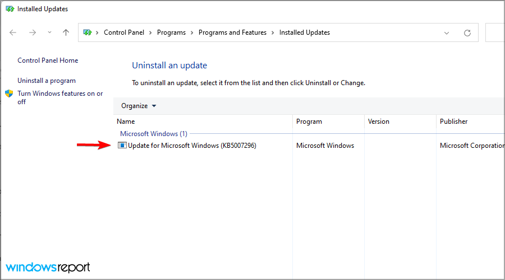Click the Back navigation arrow
Image resolution: width=505 pixels, height=280 pixels.
click(x=13, y=32)
